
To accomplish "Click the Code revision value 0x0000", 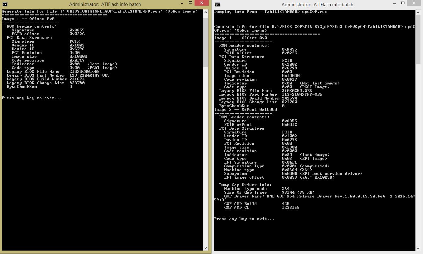I will tap(289, 151).
